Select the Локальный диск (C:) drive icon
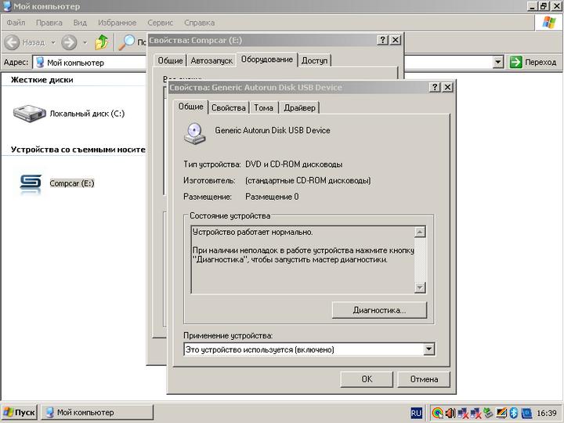The image size is (564, 423). (x=31, y=114)
